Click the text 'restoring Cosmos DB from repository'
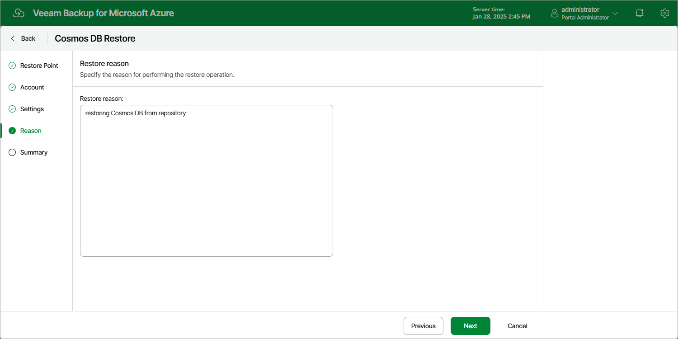 [136, 113]
